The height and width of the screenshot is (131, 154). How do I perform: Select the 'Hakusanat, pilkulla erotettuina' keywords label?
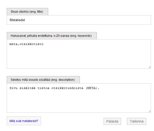point(51,36)
